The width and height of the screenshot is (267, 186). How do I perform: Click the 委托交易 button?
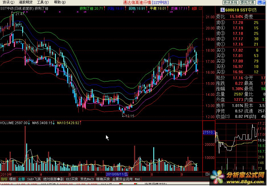[248, 2]
